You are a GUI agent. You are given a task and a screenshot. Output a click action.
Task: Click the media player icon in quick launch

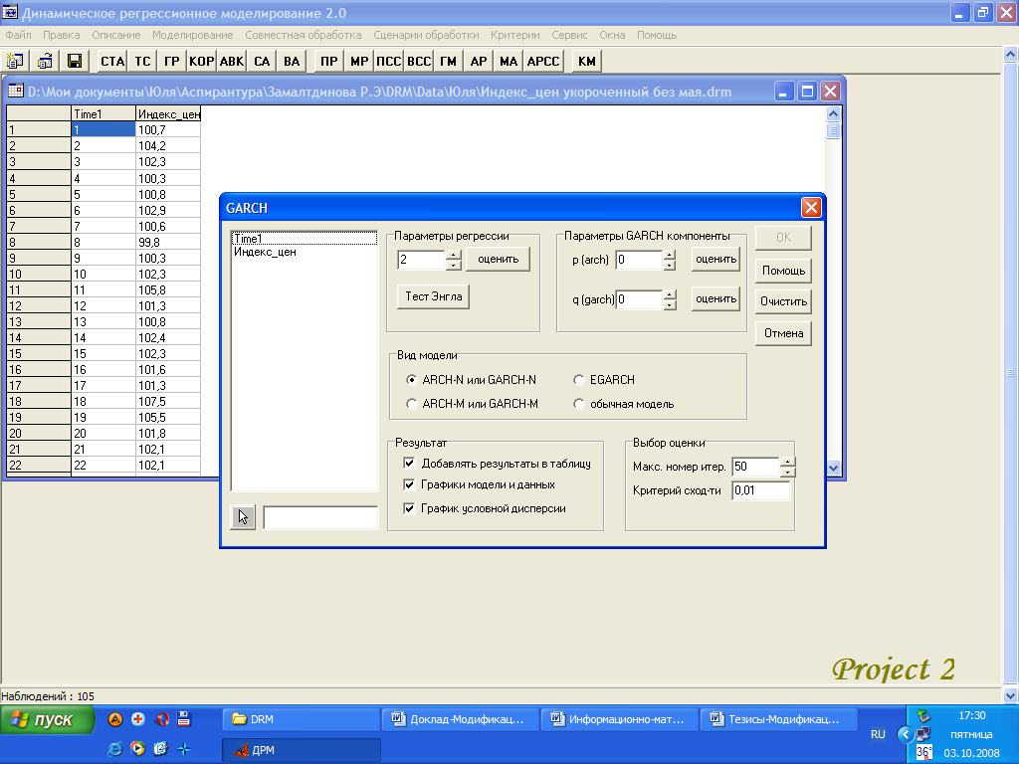click(x=137, y=749)
